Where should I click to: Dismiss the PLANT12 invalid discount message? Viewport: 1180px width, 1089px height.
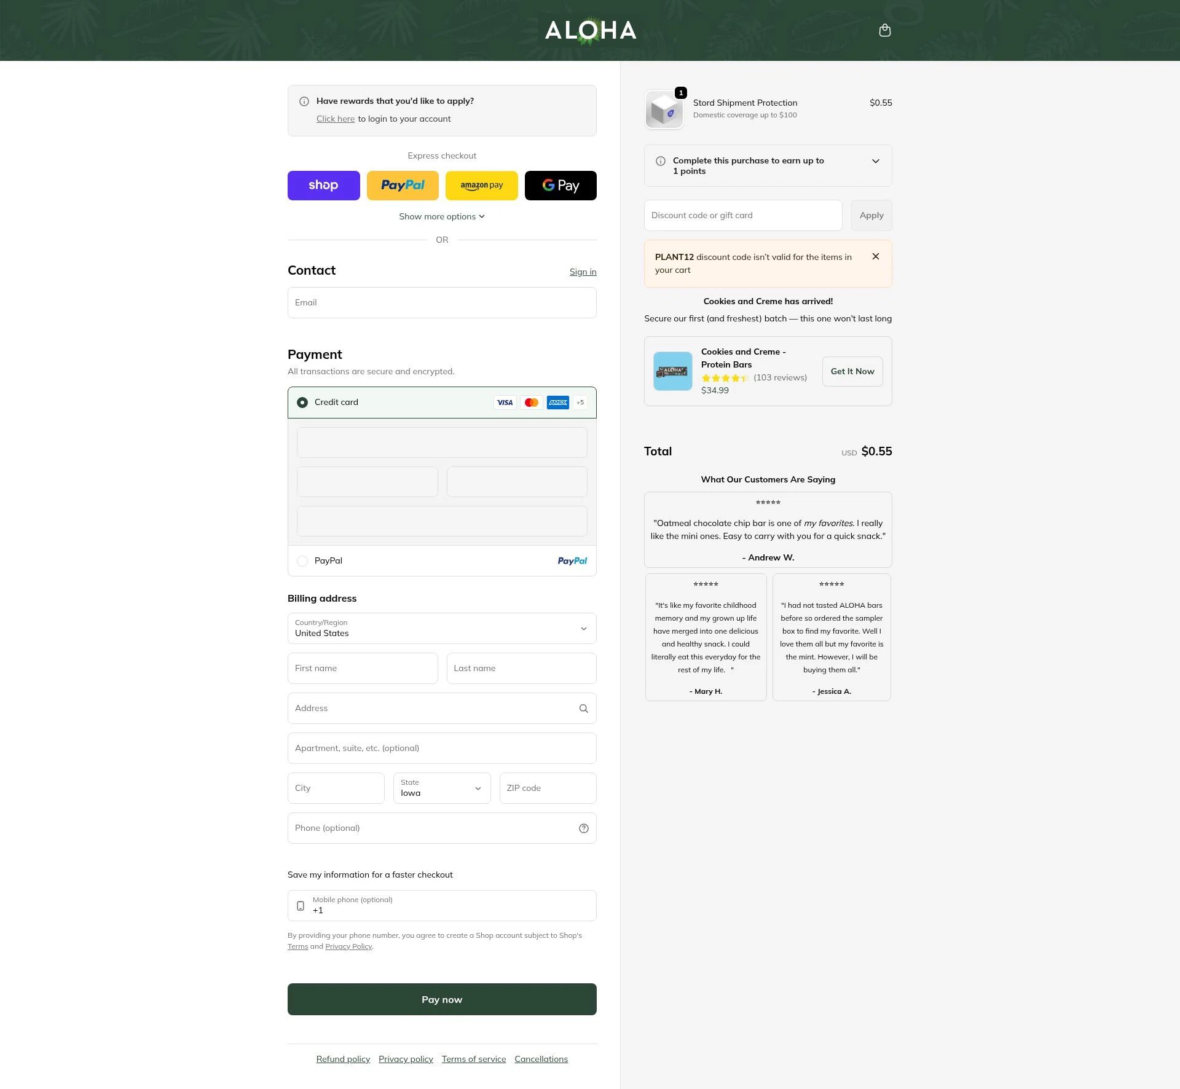[x=875, y=257]
